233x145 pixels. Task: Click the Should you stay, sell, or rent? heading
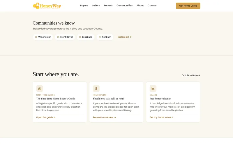click(x=108, y=99)
